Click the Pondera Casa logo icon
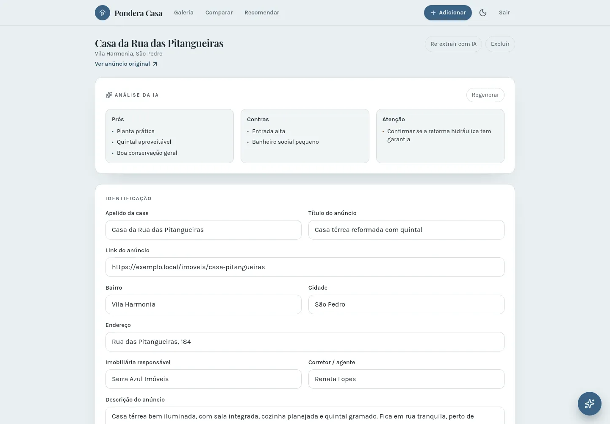610x424 pixels. 103,13
